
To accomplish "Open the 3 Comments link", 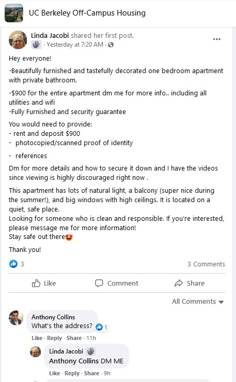I will 206,264.
